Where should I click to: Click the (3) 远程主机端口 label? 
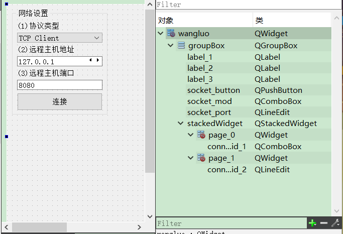(46, 73)
